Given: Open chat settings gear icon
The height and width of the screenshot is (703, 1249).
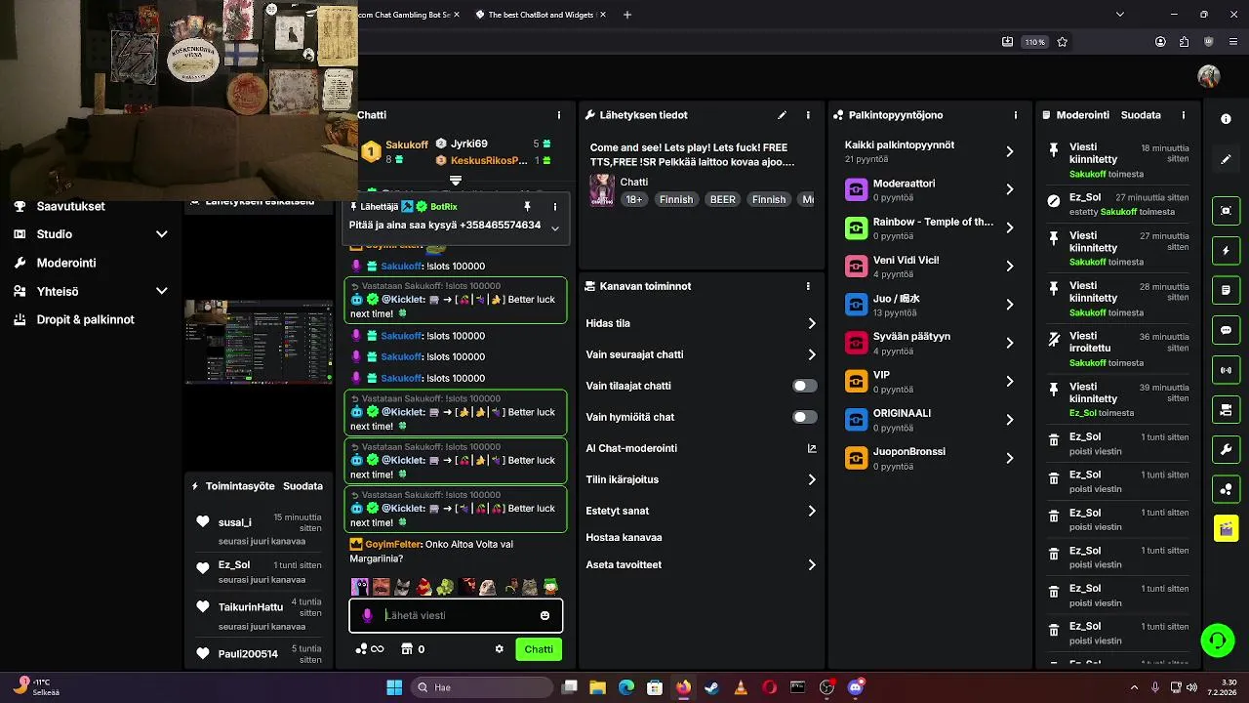Looking at the screenshot, I should point(500,649).
